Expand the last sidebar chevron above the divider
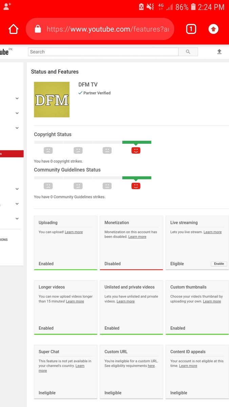Screen dimensions: 229x407 click(17, 219)
